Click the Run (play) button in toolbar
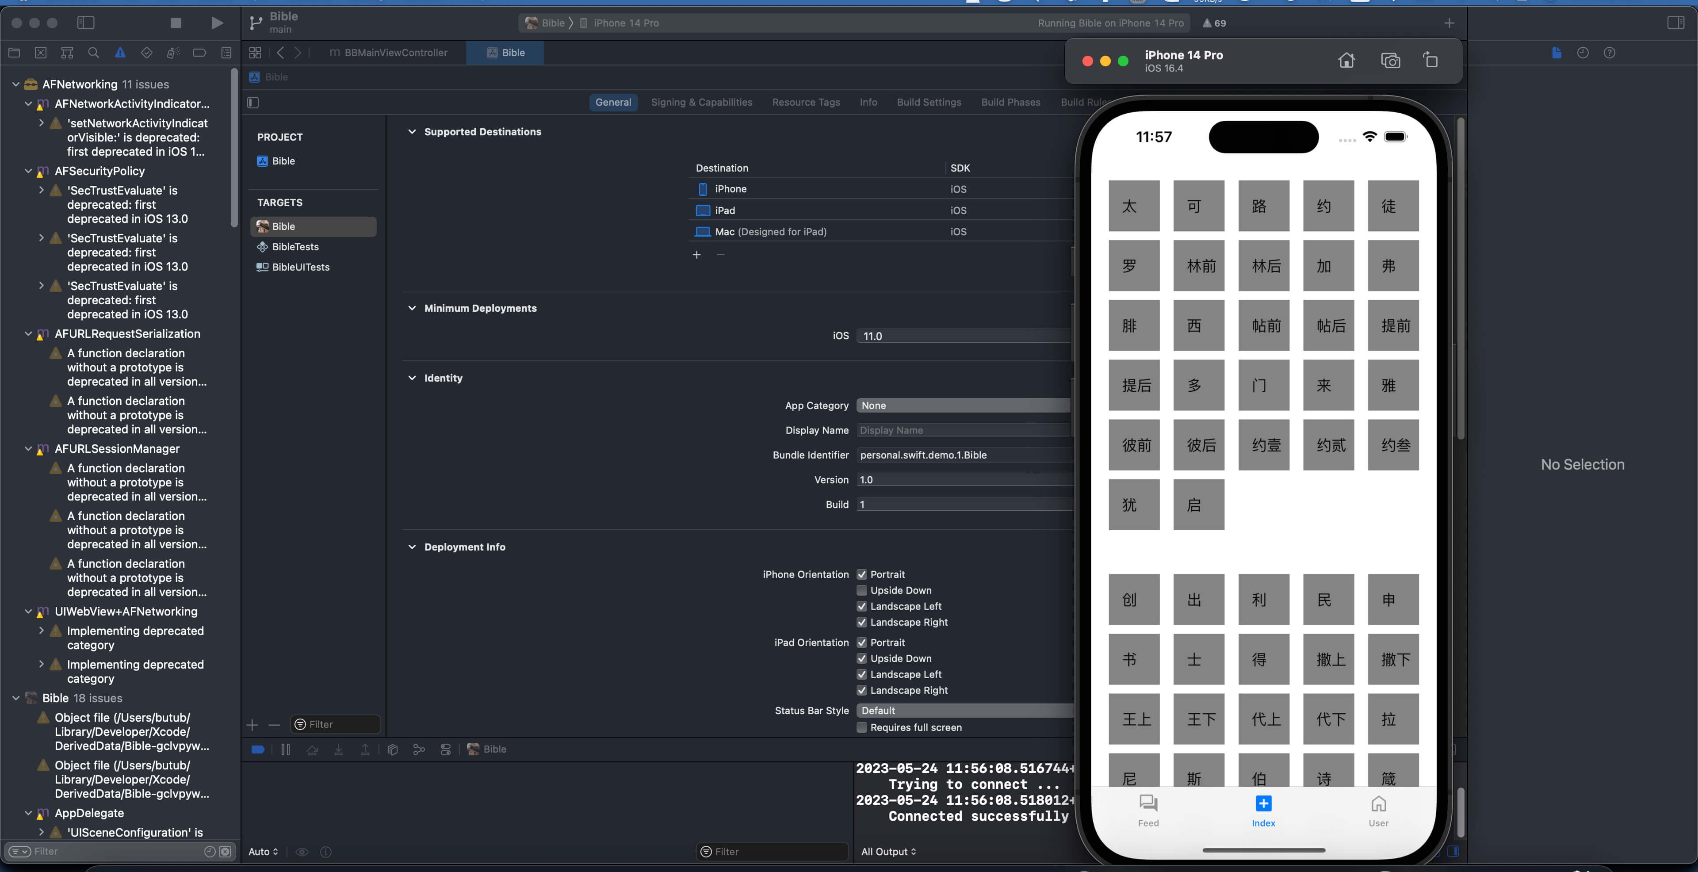 pyautogui.click(x=217, y=23)
